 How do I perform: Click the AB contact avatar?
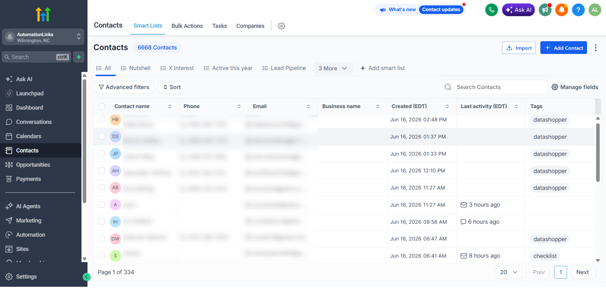coord(115,188)
